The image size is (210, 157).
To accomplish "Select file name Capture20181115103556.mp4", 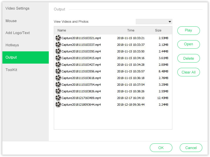I will (81, 71).
